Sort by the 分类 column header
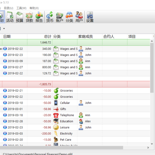This screenshot has height=155, width=155. [65, 37]
